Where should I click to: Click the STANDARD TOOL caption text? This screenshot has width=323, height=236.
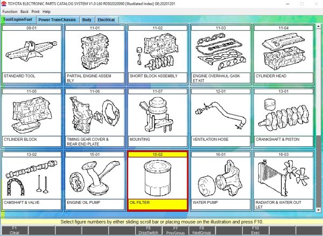(19, 76)
